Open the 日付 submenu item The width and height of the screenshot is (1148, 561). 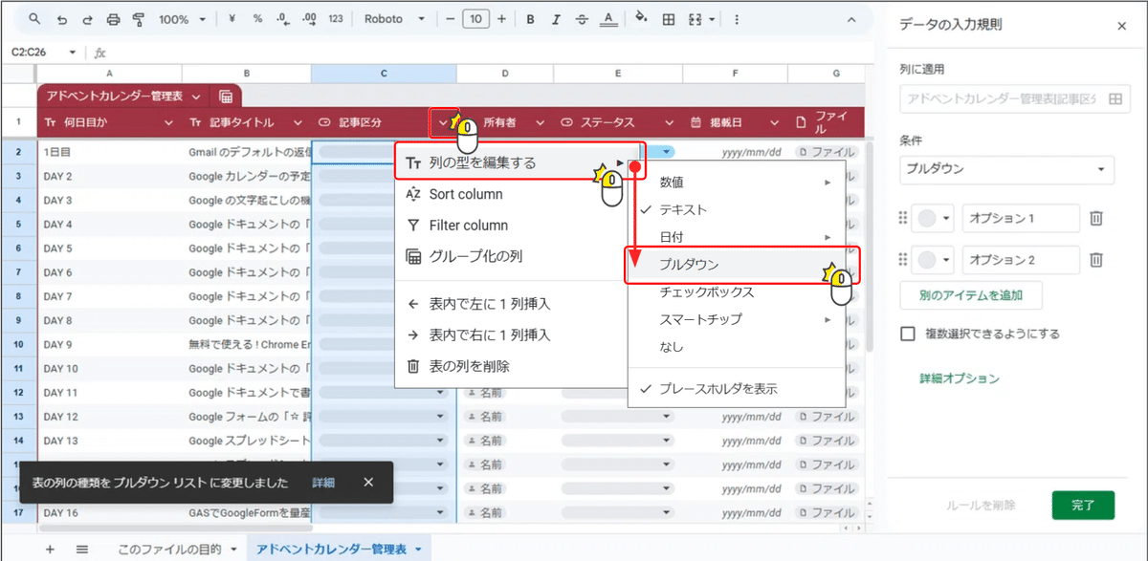coord(737,237)
